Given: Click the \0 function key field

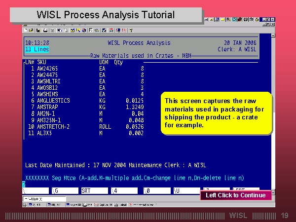Looking at the screenshot, I should click(x=155, y=190).
